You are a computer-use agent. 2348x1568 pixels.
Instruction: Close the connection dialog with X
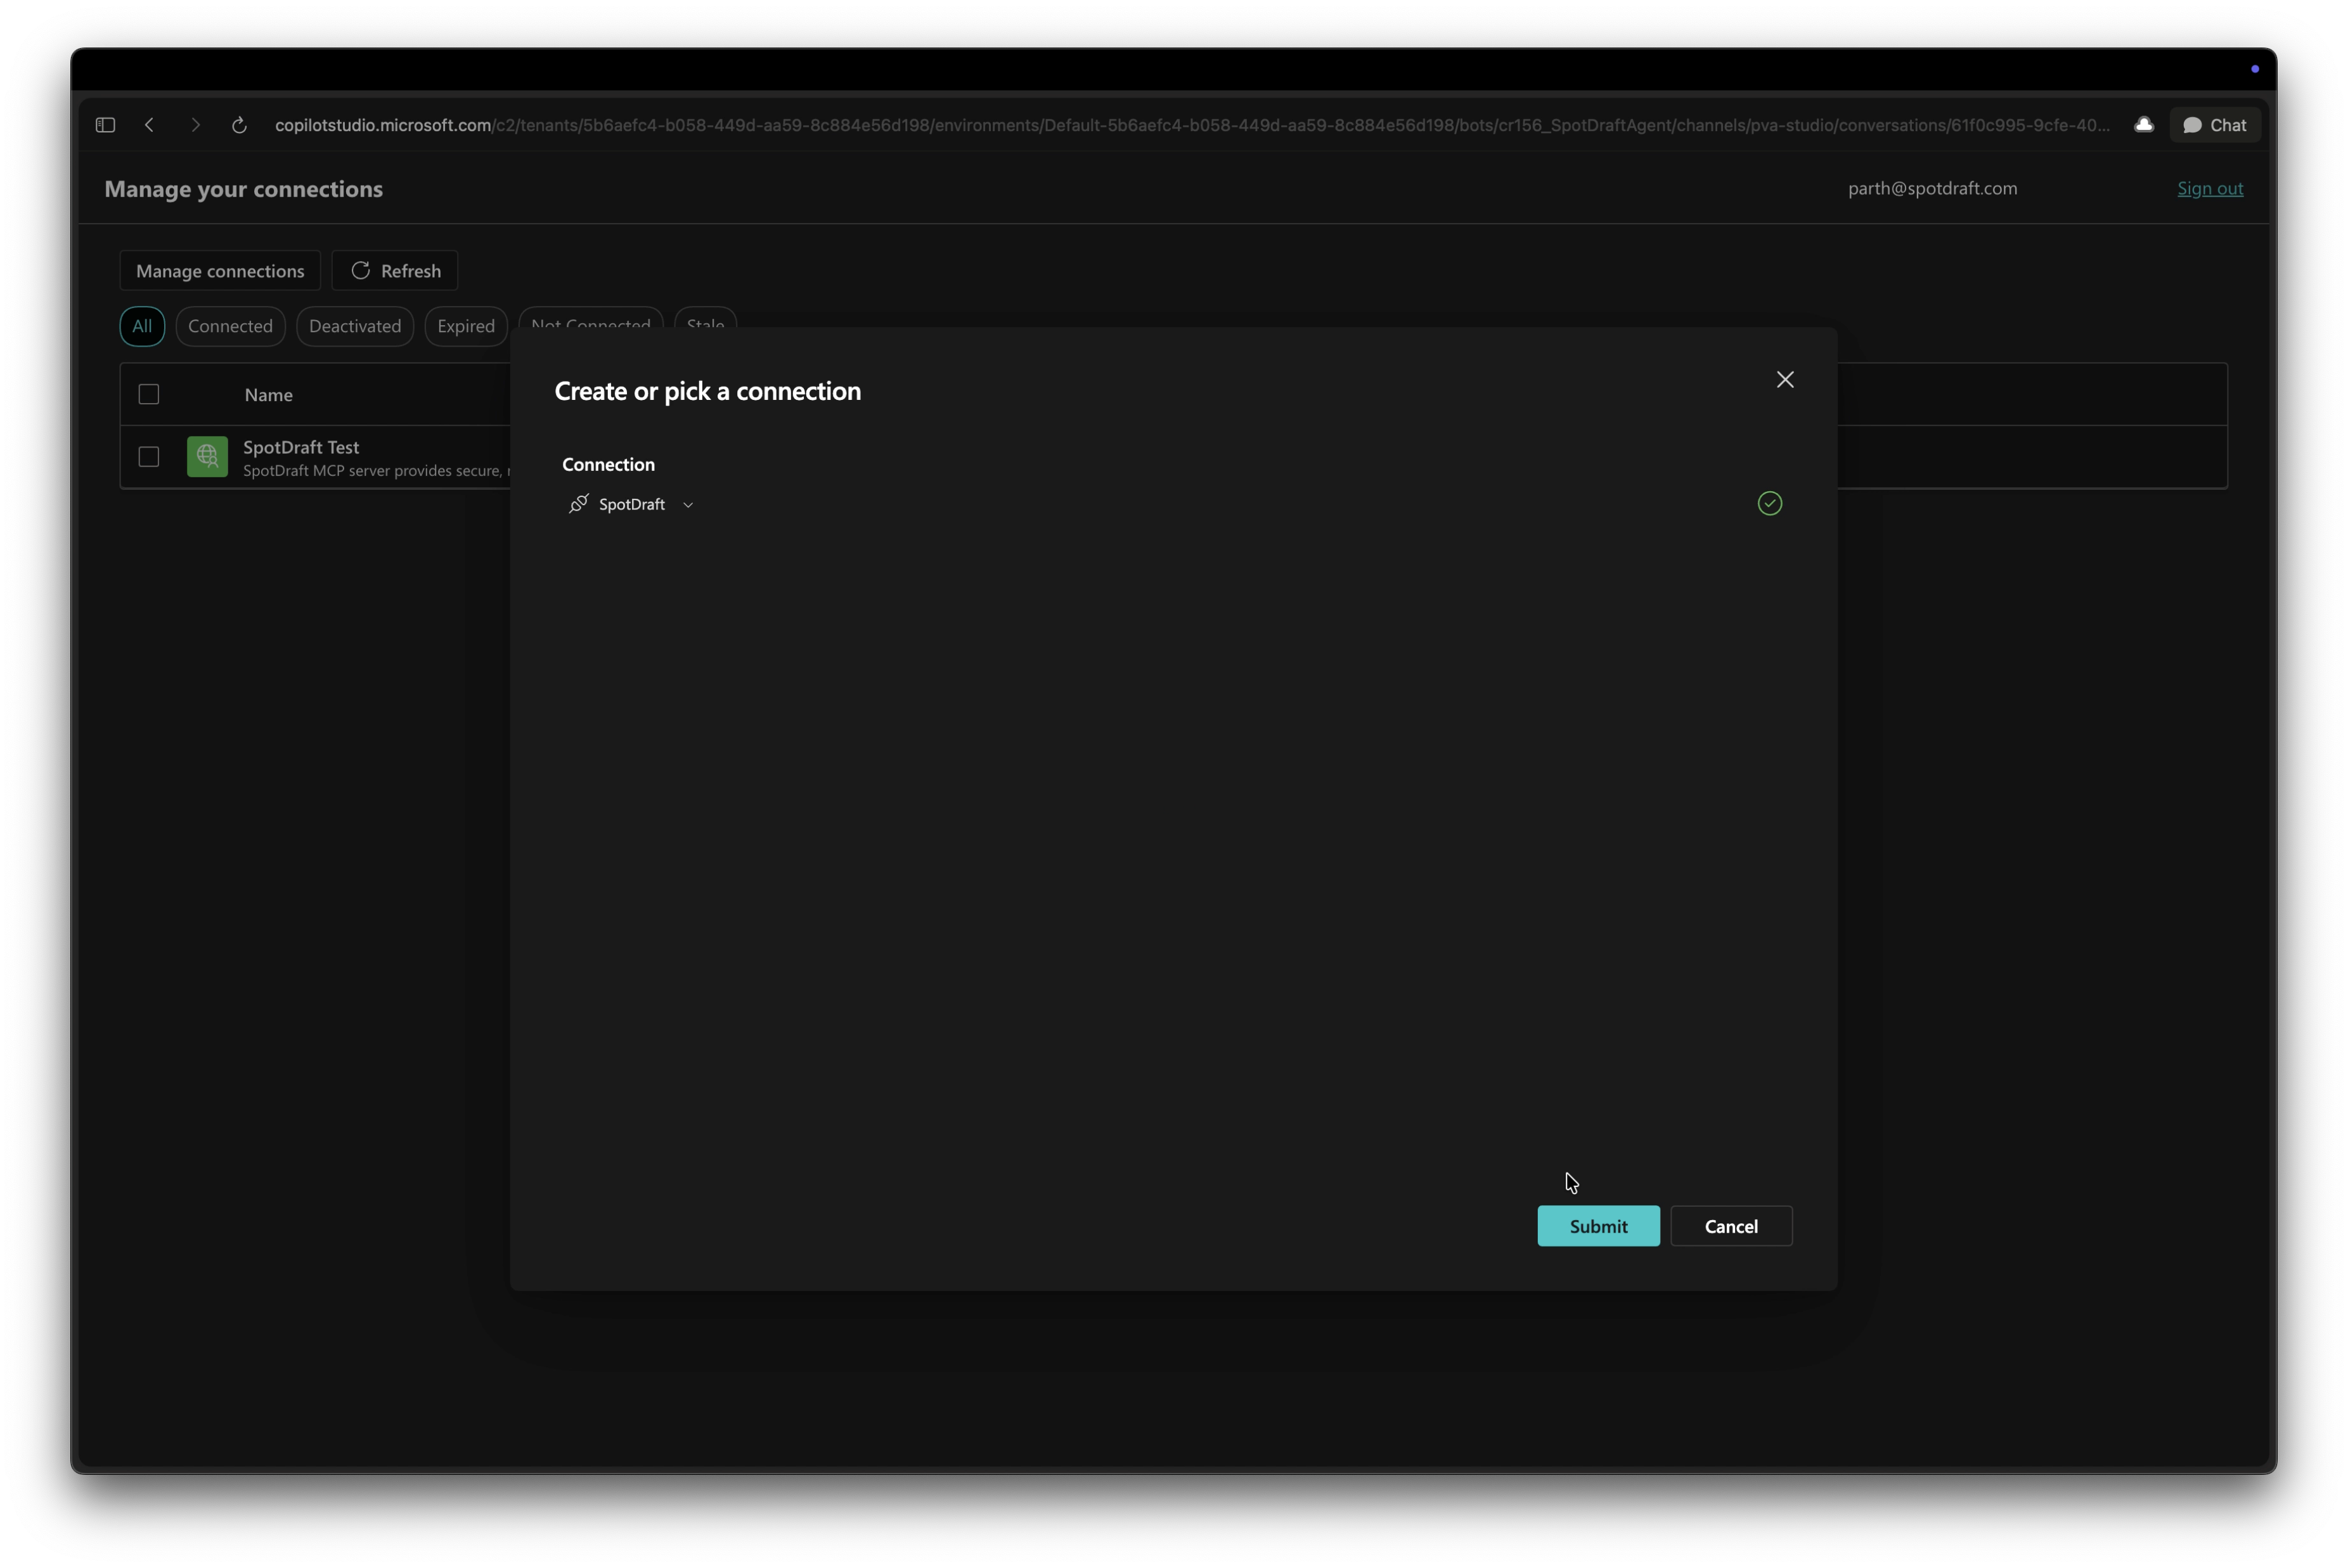[1785, 380]
